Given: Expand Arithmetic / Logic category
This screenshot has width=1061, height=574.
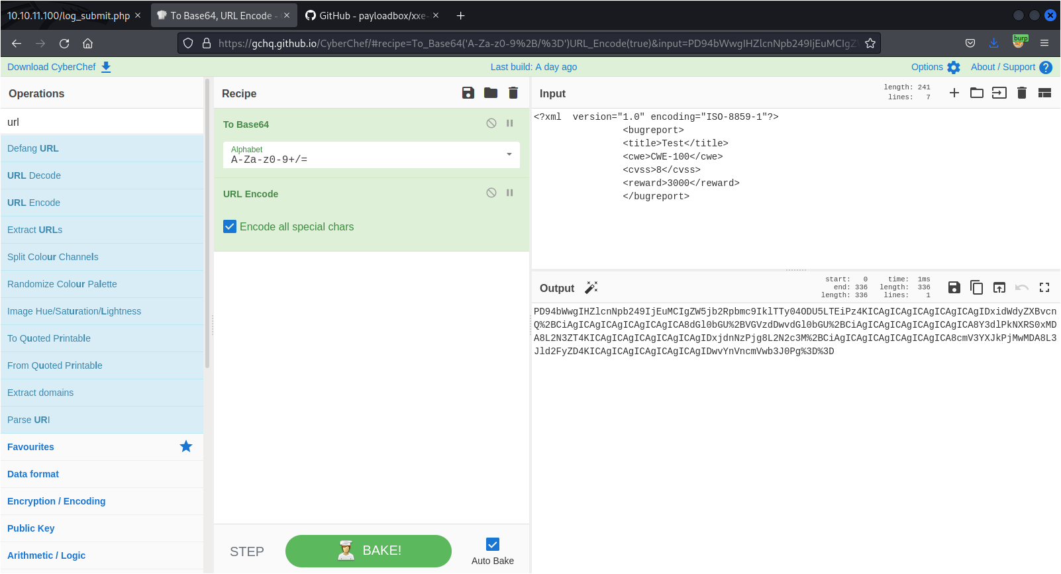Looking at the screenshot, I should pos(102,555).
